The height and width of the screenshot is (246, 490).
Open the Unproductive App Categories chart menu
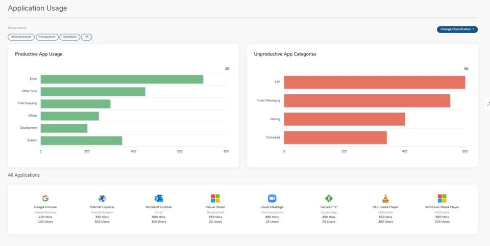coord(466,68)
